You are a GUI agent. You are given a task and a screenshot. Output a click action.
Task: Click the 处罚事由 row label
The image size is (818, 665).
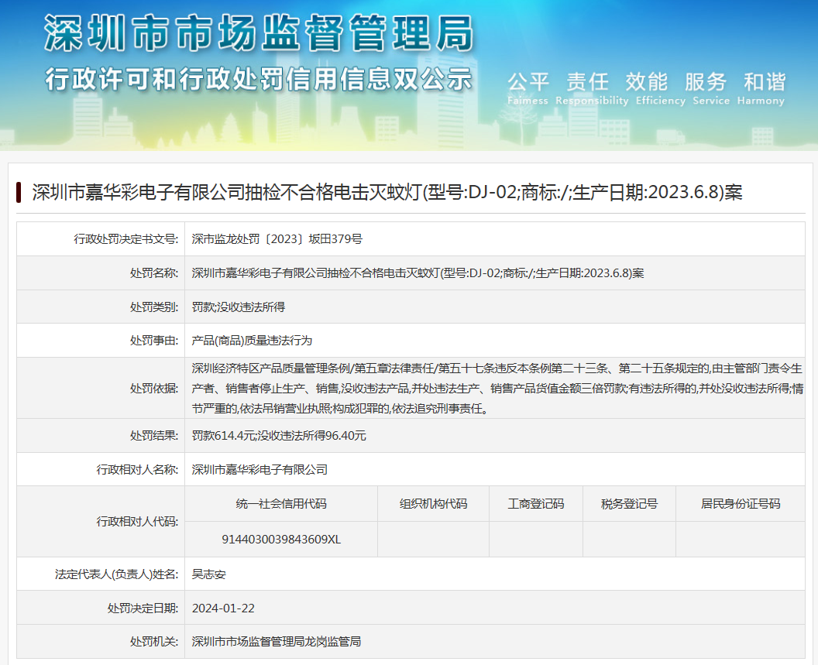[154, 341]
